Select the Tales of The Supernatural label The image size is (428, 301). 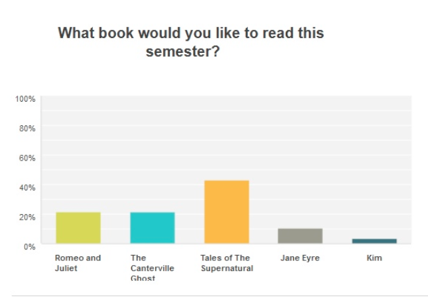click(x=227, y=263)
